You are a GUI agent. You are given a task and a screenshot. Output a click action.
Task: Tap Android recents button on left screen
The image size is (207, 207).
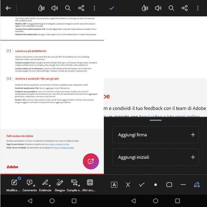74,201
